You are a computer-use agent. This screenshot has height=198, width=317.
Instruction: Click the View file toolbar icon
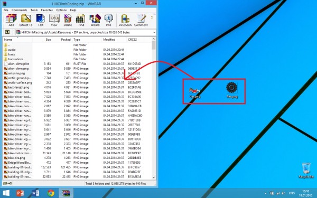(x=54, y=20)
